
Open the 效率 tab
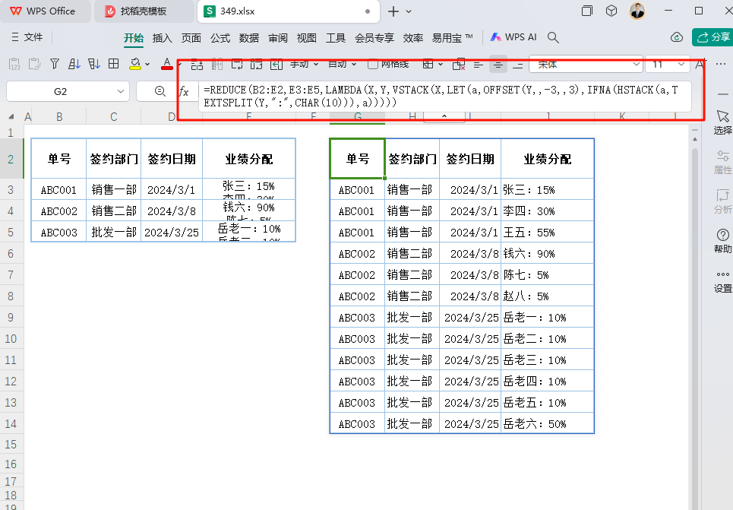pos(413,38)
